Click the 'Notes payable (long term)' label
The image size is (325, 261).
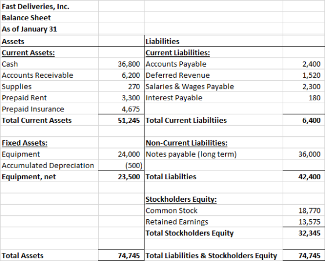[x=191, y=154]
